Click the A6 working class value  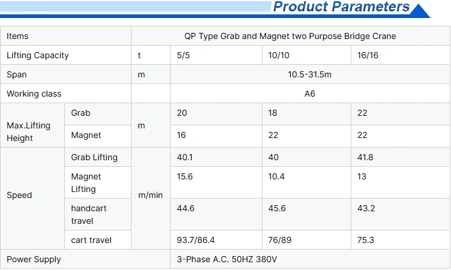coord(310,94)
